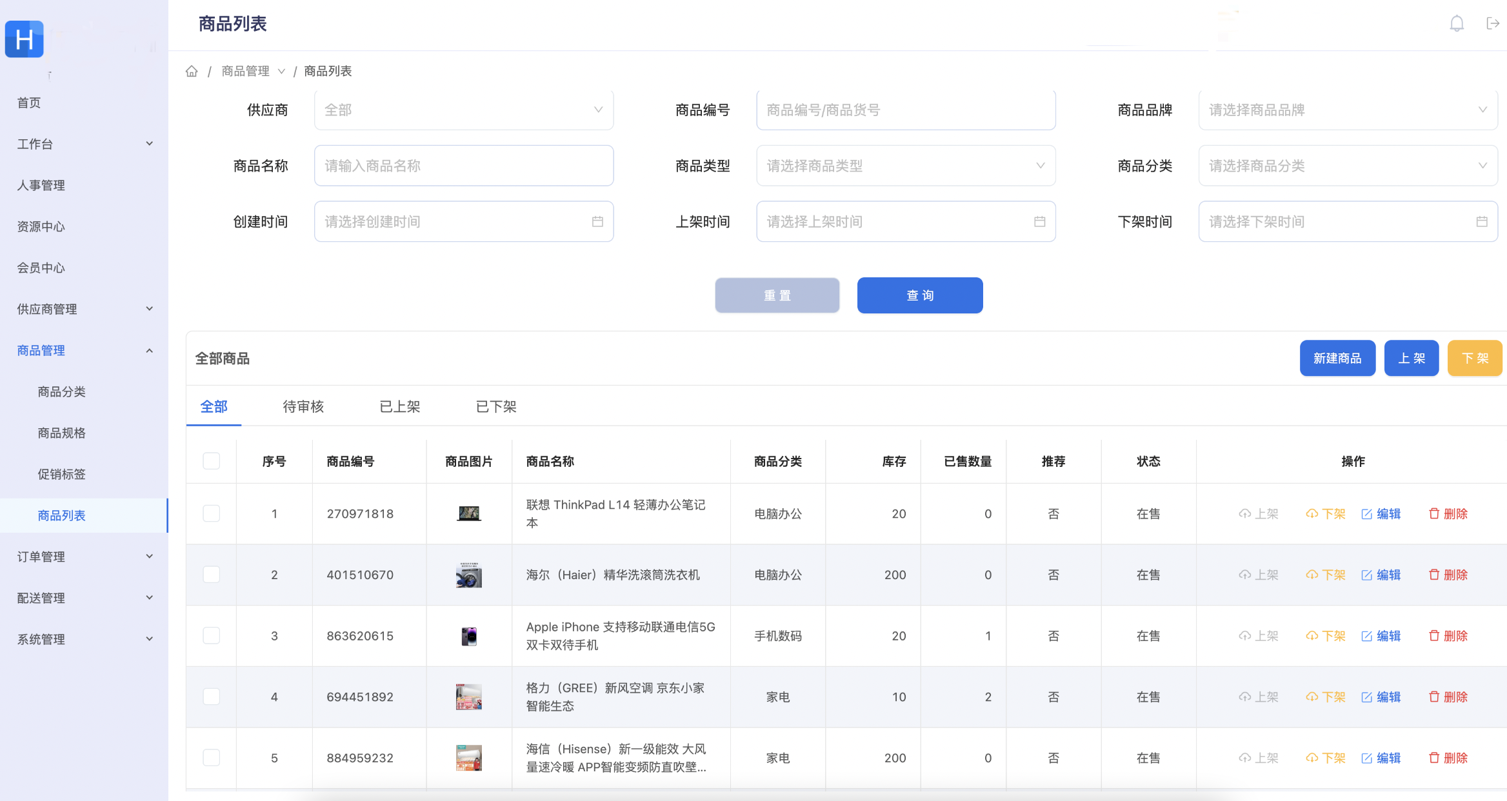The image size is (1507, 801).
Task: Open the 商品分类 filter dropdown
Action: (1348, 166)
